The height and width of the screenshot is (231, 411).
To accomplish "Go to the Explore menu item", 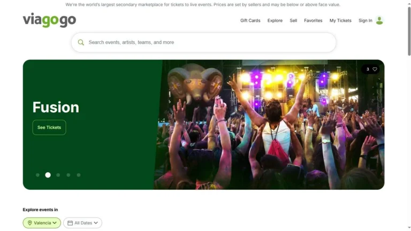I will 275,20.
